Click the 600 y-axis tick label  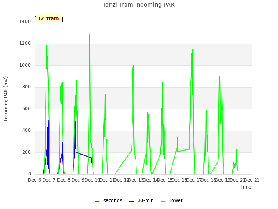(26, 109)
